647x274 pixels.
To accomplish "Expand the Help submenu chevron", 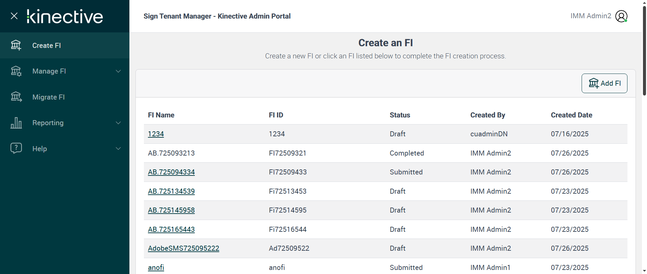I will (x=118, y=148).
